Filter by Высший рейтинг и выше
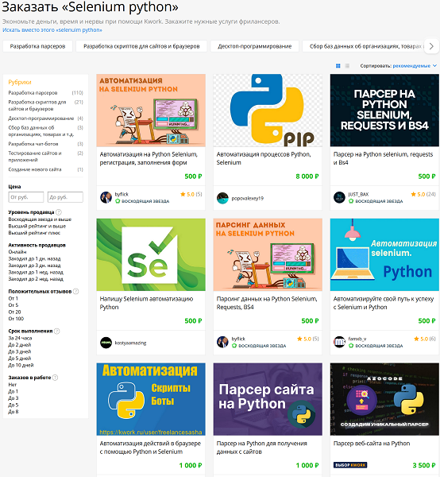The height and width of the screenshot is (477, 440). click(x=37, y=226)
